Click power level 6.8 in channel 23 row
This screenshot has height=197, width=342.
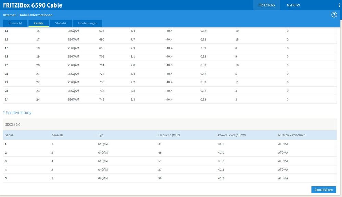coord(132,91)
